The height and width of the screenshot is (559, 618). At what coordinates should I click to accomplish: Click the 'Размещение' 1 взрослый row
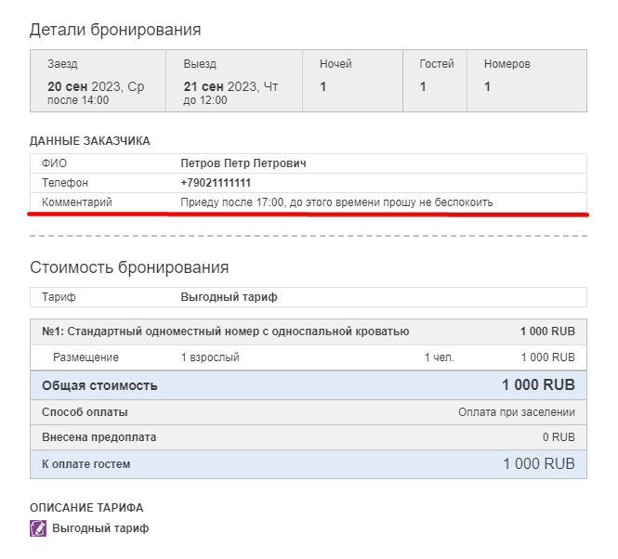tap(209, 357)
